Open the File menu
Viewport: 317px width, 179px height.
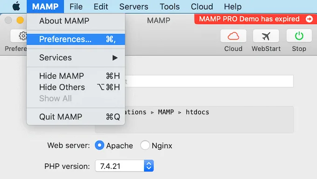pyautogui.click(x=76, y=7)
